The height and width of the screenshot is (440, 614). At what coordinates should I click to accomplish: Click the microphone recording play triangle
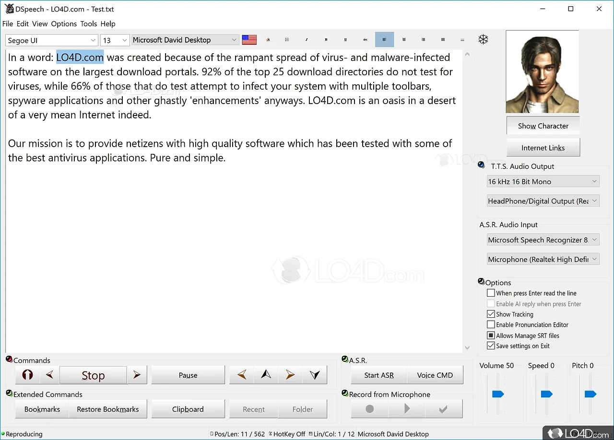pos(407,409)
